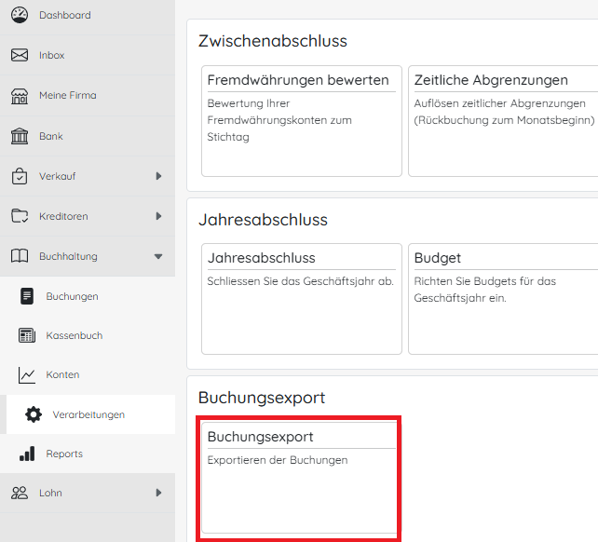This screenshot has width=598, height=542.
Task: Click the Kassenbuch calculator icon
Action: pos(27,335)
